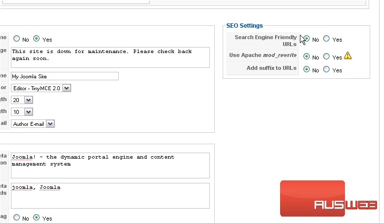This screenshot has height=223, width=384.
Task: Open the dropdown showing value 20
Action: click(22, 100)
